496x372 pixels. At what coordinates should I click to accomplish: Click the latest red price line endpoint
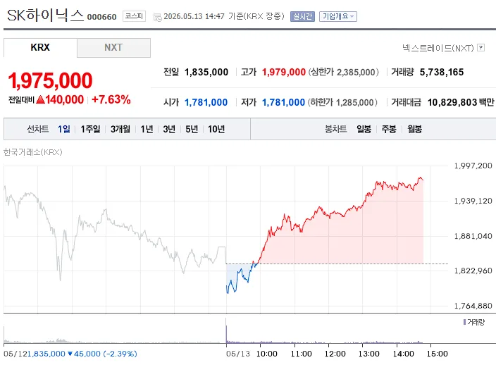423,180
